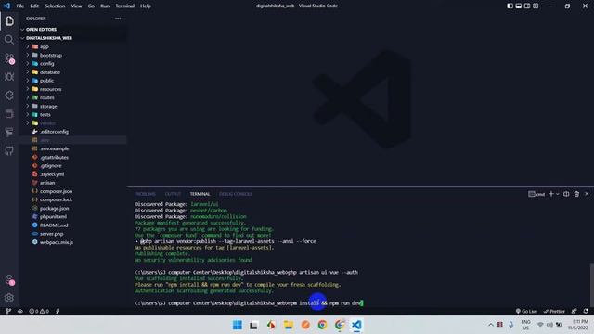The height and width of the screenshot is (334, 594).
Task: Click the terminal vertical scrollbar
Action: 592,285
